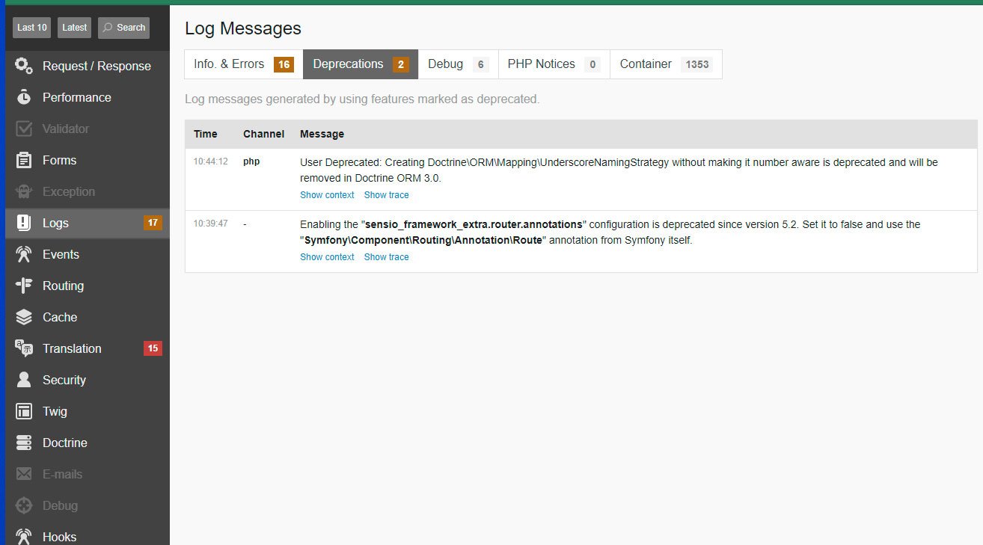Go to the Performance panel

click(x=88, y=97)
